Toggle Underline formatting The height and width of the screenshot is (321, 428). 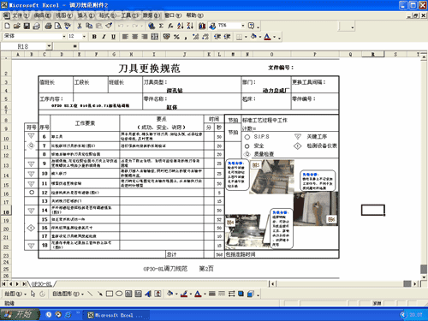coord(113,37)
